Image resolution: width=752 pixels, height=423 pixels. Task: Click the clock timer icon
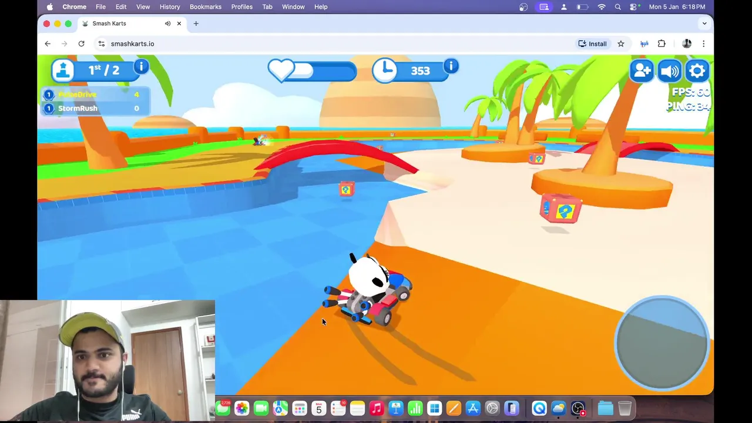[x=385, y=70]
